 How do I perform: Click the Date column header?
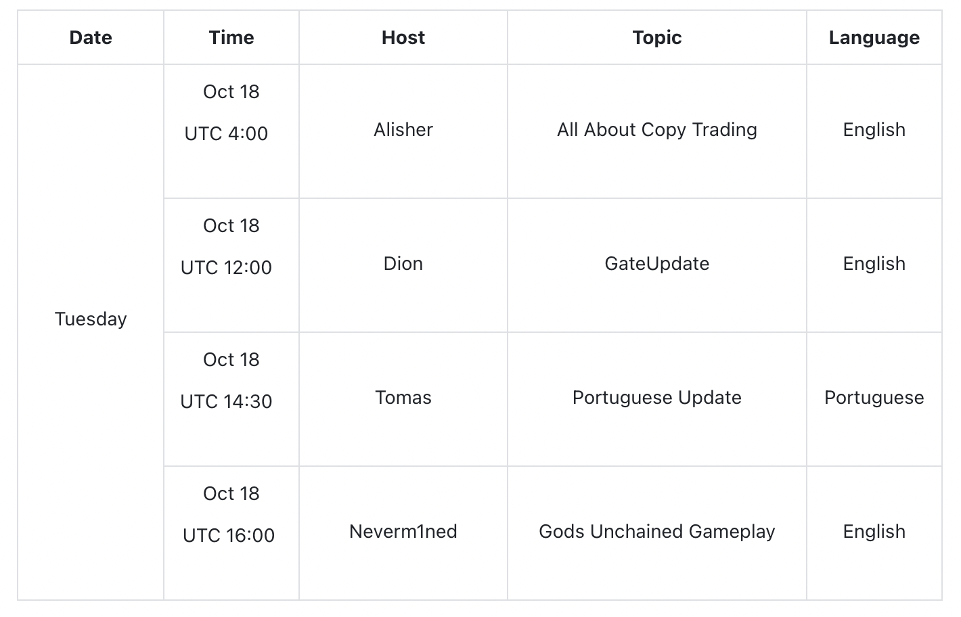[x=91, y=38]
